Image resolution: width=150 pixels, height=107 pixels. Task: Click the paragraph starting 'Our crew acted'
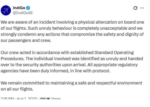(x=72, y=62)
